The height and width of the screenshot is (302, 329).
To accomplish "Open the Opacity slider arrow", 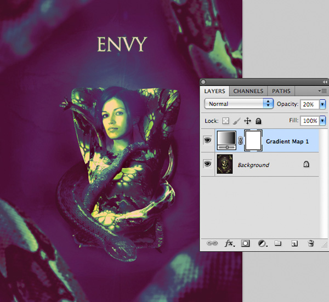I will click(x=322, y=104).
